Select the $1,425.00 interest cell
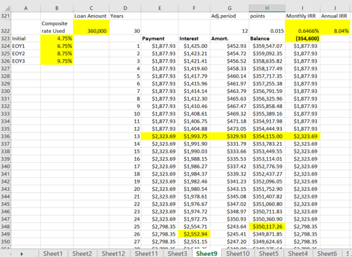This screenshot has height=257, width=352. click(x=194, y=46)
